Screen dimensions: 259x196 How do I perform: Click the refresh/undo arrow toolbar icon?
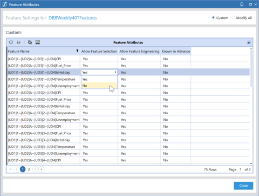pyautogui.click(x=11, y=42)
